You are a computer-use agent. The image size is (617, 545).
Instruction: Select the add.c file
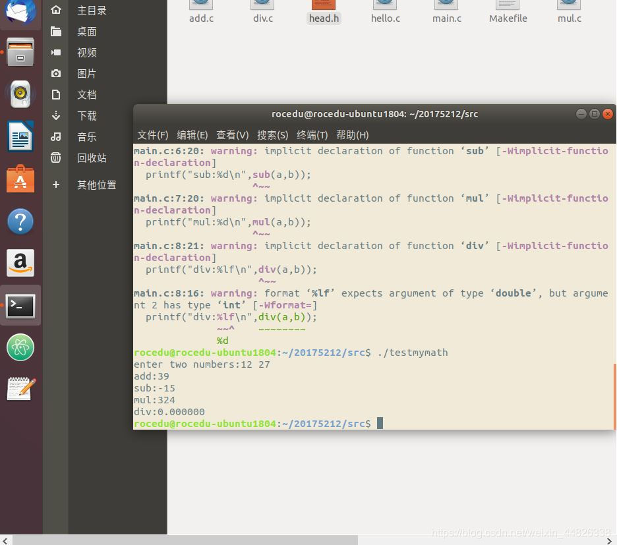pyautogui.click(x=201, y=12)
